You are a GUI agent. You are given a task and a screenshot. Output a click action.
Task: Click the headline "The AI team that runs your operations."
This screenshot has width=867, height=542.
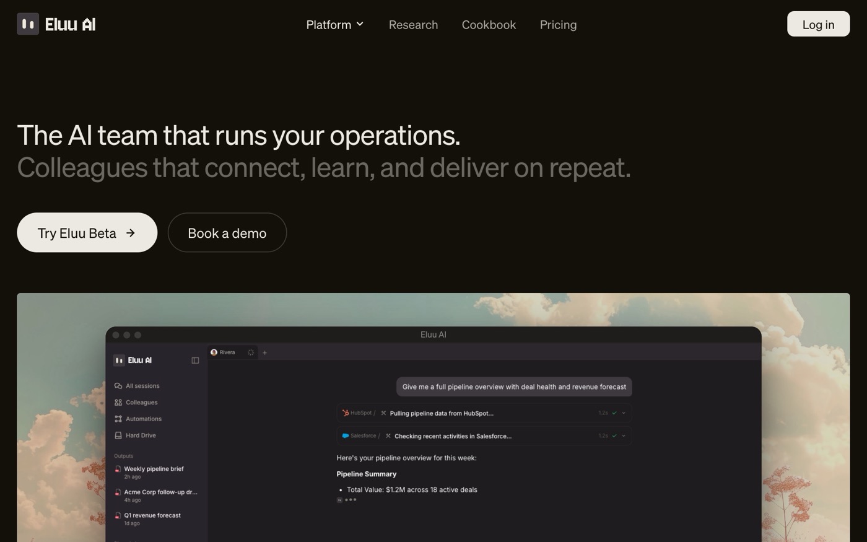point(238,135)
